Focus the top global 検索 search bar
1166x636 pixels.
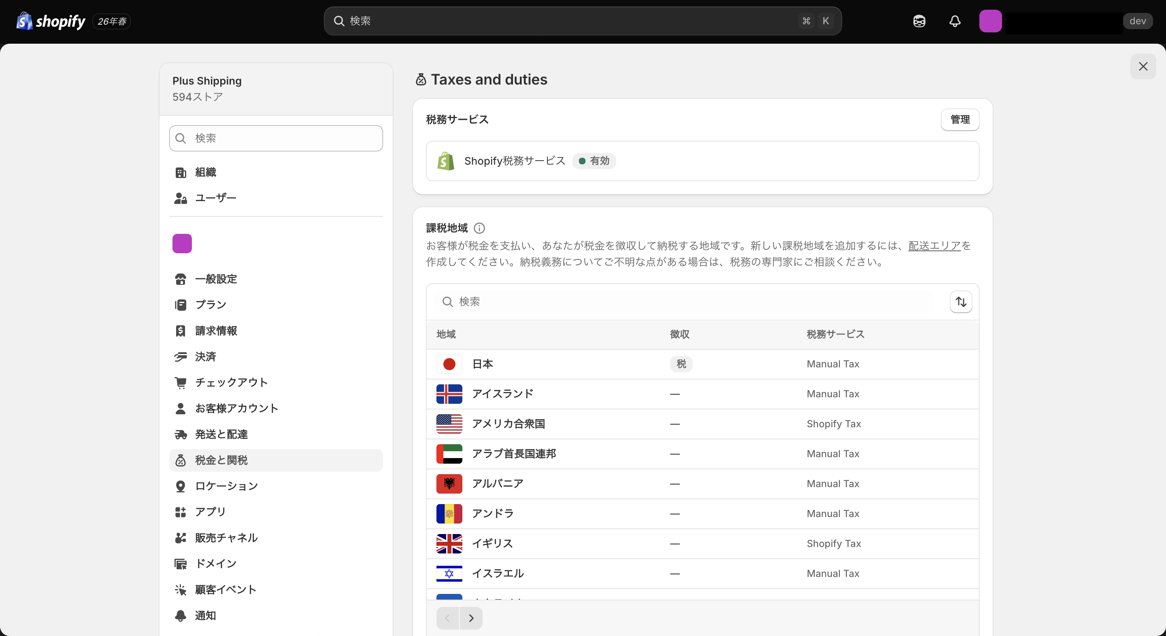pos(583,21)
